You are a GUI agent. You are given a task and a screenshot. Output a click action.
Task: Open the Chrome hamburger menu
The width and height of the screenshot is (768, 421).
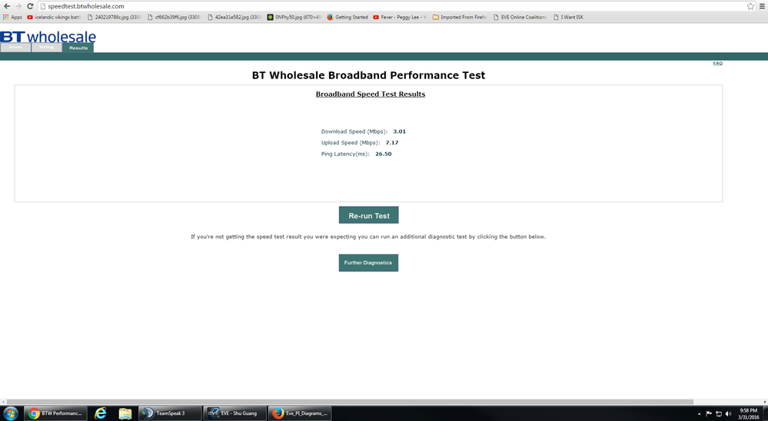[x=762, y=6]
